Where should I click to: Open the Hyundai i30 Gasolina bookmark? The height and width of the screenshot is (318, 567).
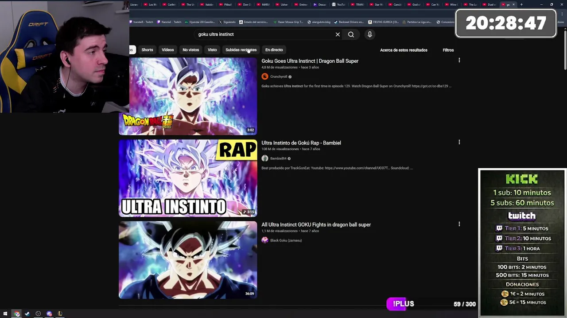tap(199, 22)
